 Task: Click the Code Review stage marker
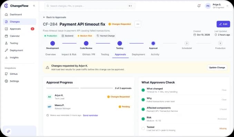pos(86,43)
